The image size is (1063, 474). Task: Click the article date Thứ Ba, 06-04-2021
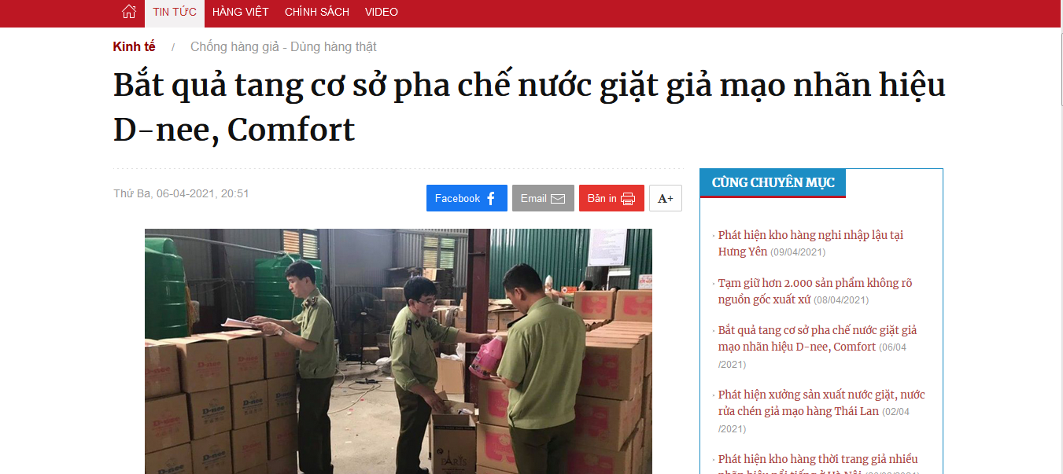pyautogui.click(x=181, y=193)
